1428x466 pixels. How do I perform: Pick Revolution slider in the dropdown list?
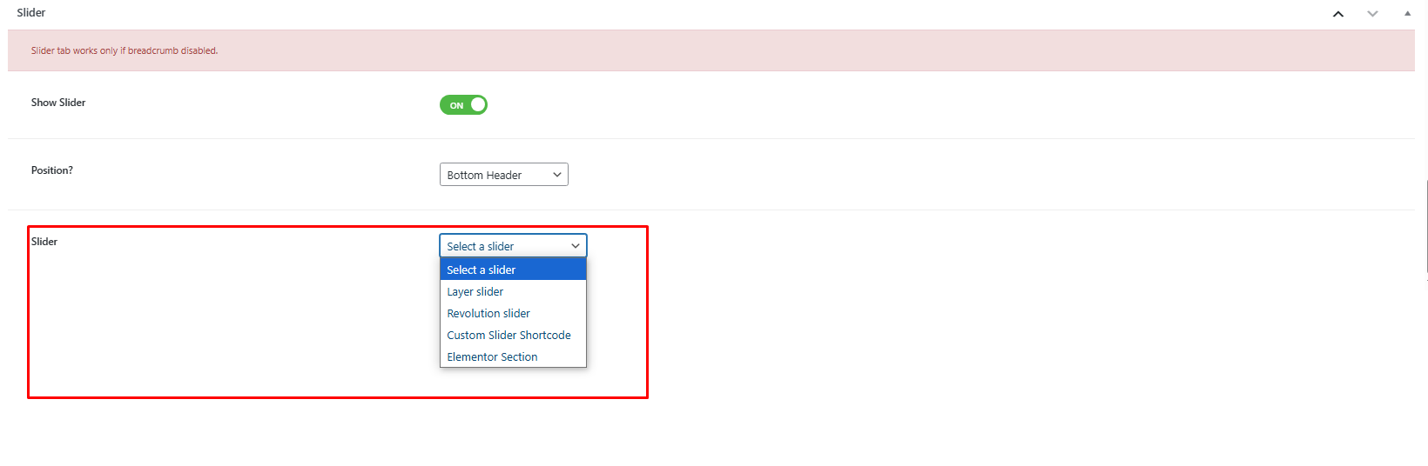[488, 314]
